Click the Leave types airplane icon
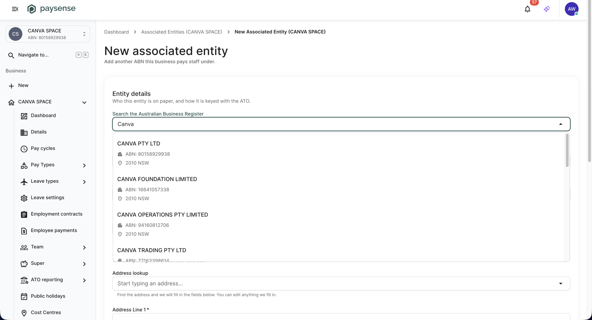 24,182
